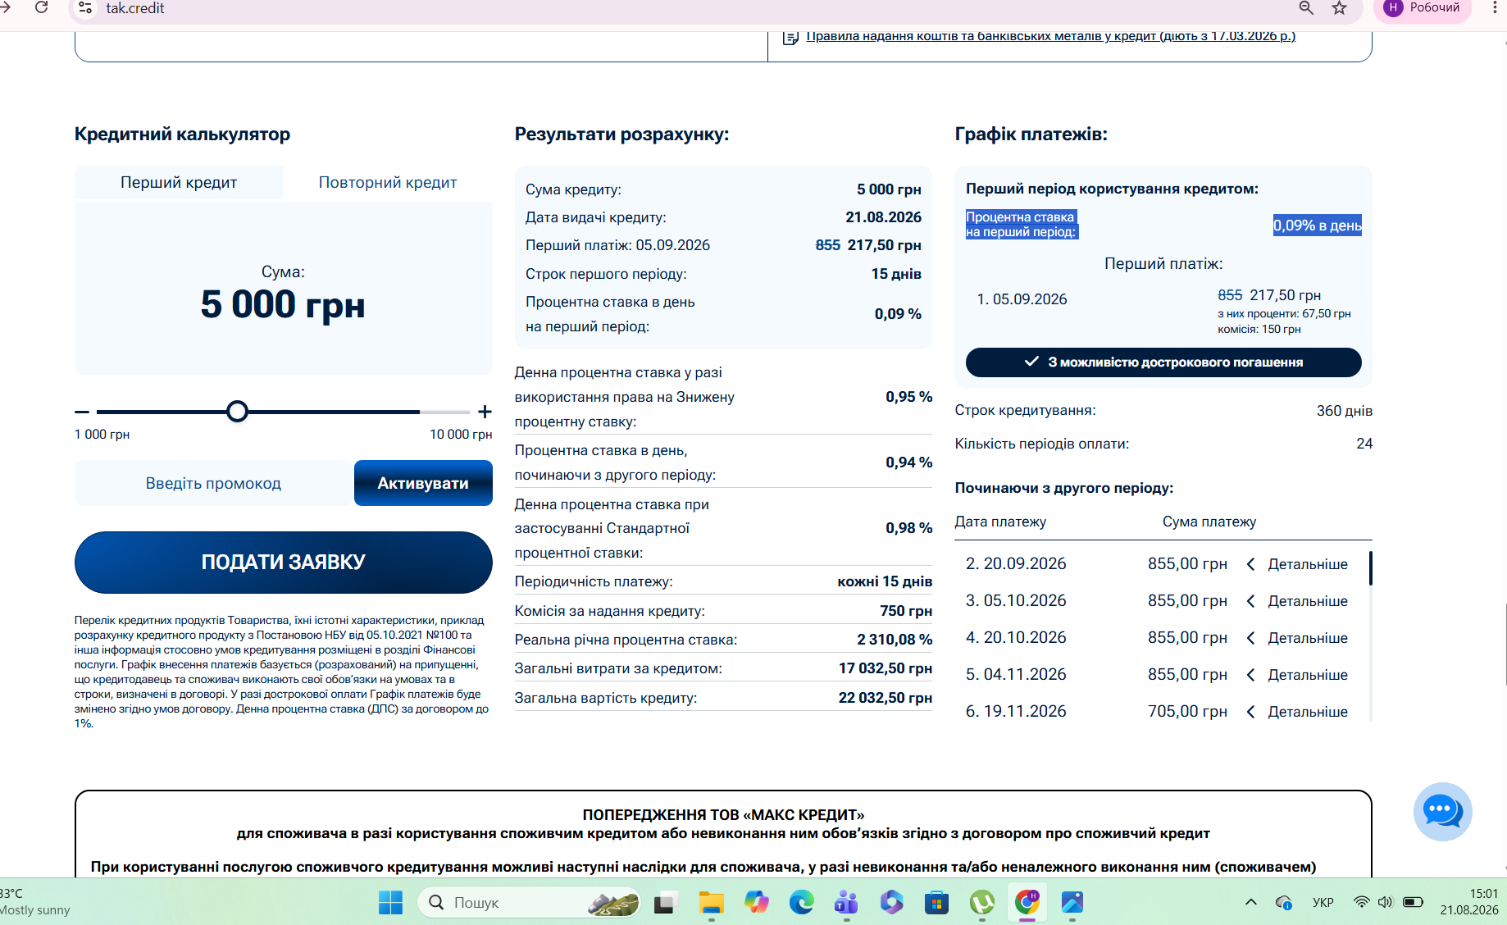The height and width of the screenshot is (925, 1507).
Task: Click the browser reload icon
Action: (x=41, y=7)
